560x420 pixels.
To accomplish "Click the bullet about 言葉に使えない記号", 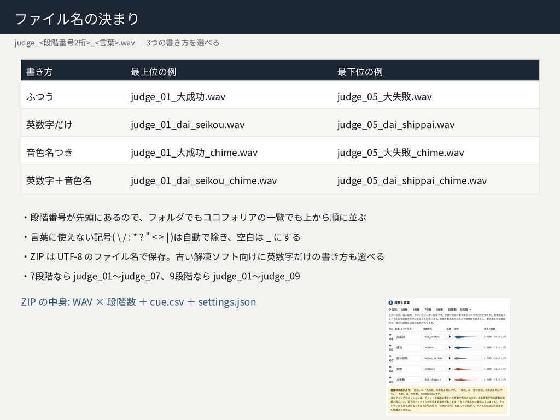I will point(162,237).
